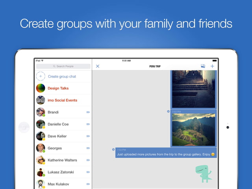Video call Katherine Walters via camera icon
252x189 pixels.
click(x=88, y=160)
